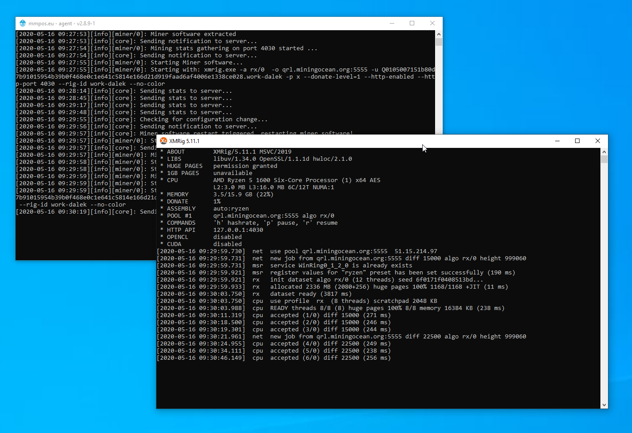Click 'permission granted' text in XMRig
Image resolution: width=632 pixels, height=433 pixels.
[x=245, y=166]
